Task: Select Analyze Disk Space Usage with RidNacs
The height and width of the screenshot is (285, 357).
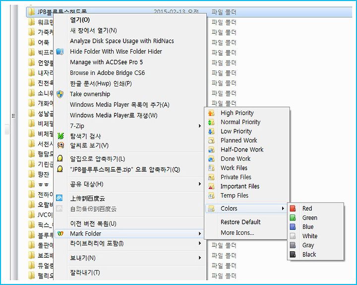Action: pos(122,41)
